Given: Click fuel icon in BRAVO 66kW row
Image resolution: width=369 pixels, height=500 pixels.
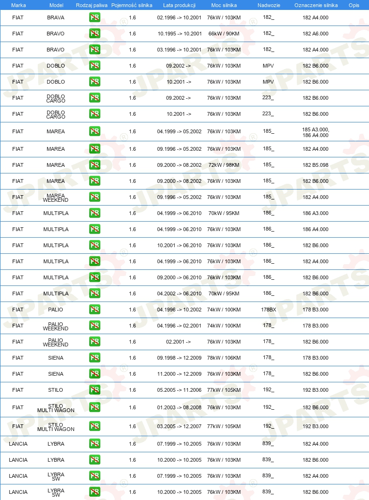Looking at the screenshot, I should (x=94, y=33).
